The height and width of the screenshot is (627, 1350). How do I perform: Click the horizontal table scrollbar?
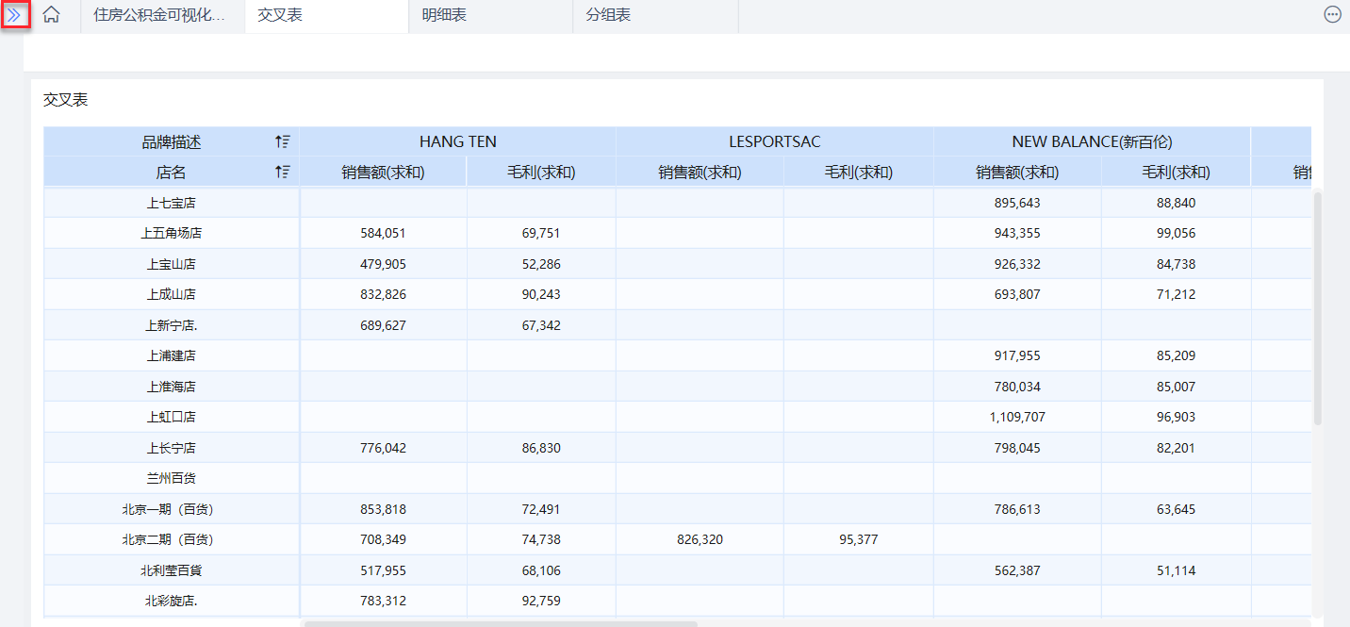point(500,623)
